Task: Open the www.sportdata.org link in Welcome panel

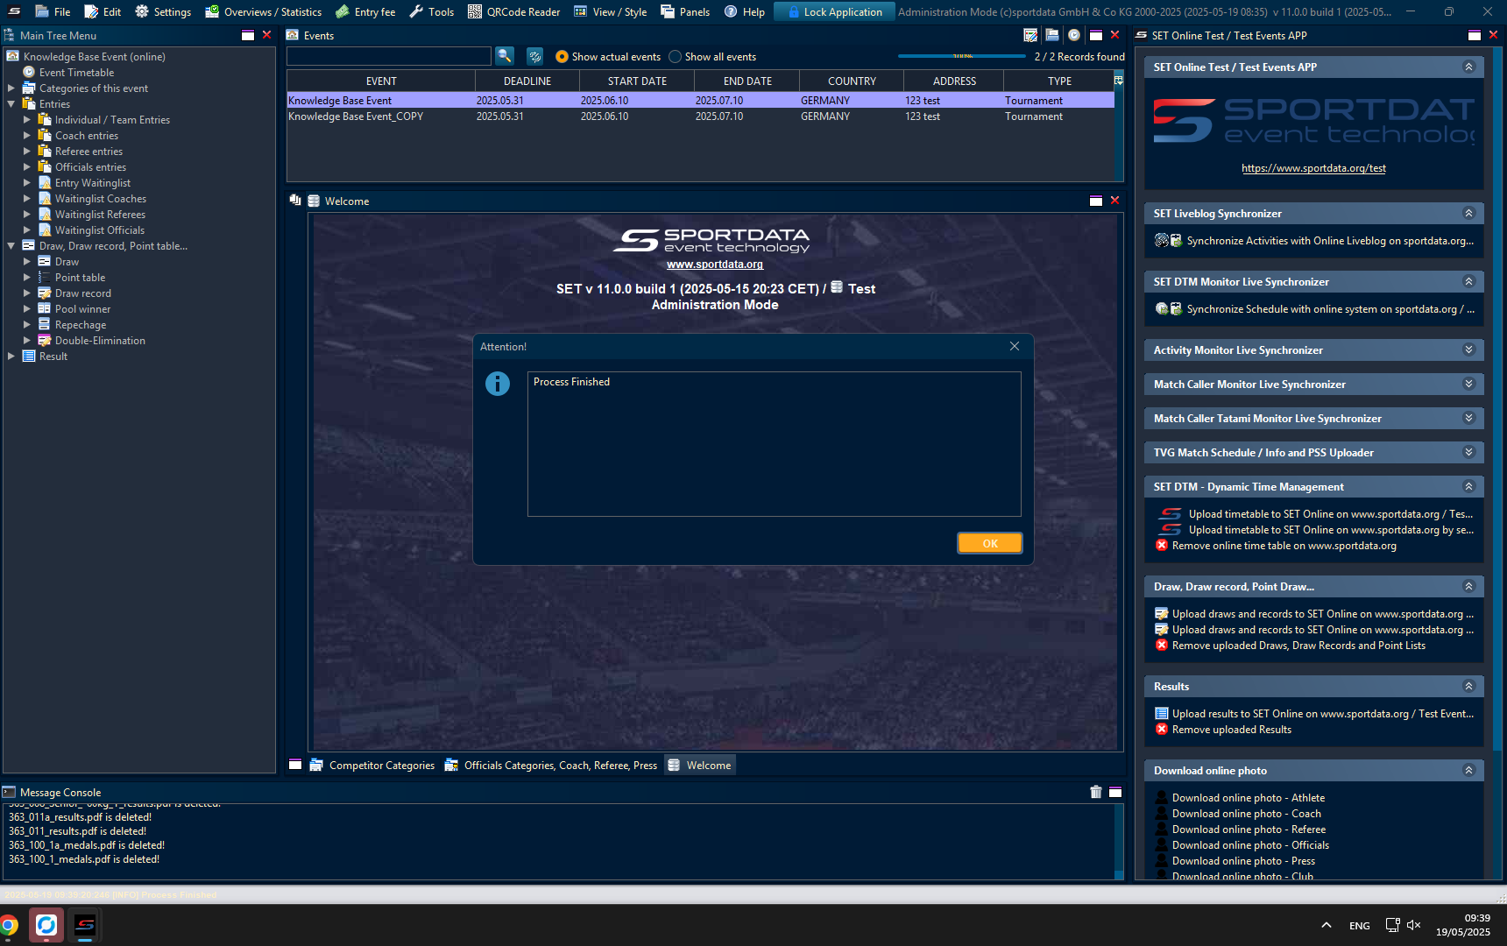Action: 715,265
